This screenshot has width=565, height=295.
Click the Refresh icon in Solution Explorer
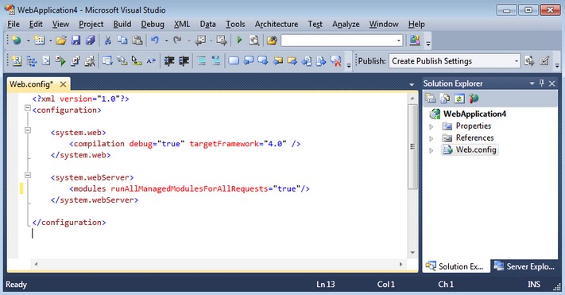coord(459,99)
